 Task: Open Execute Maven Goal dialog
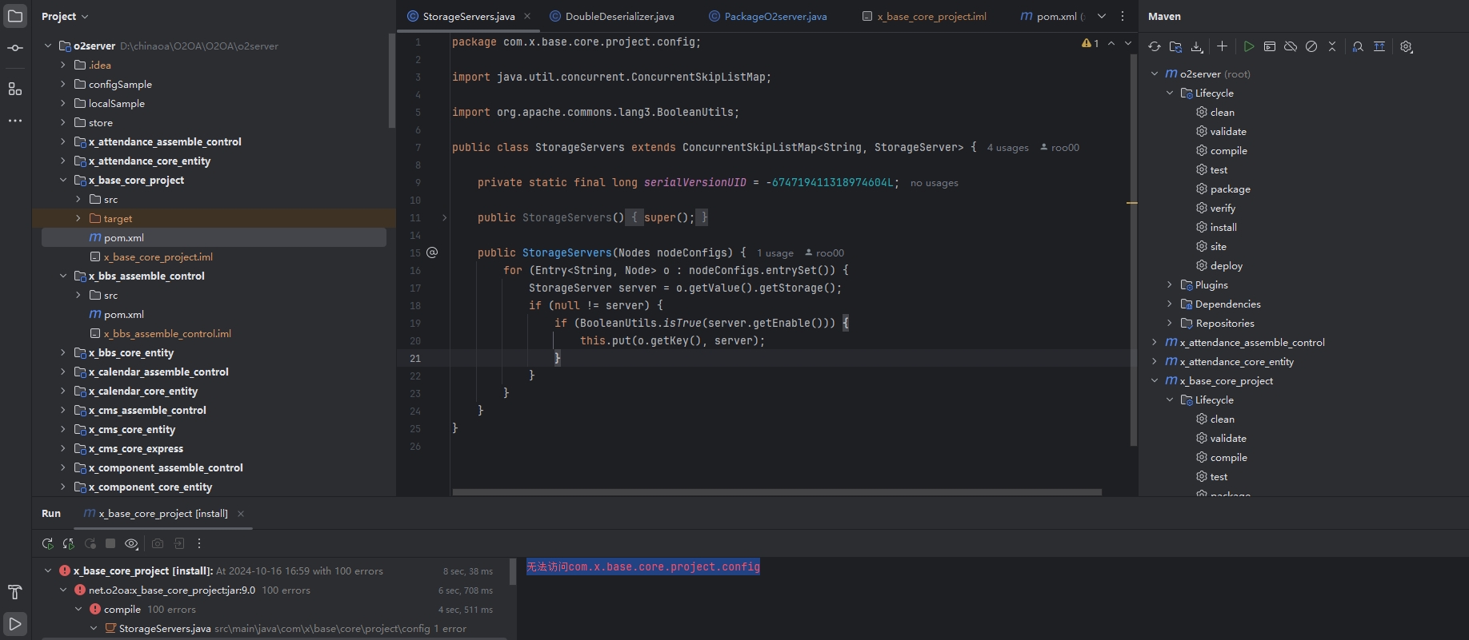(1270, 47)
